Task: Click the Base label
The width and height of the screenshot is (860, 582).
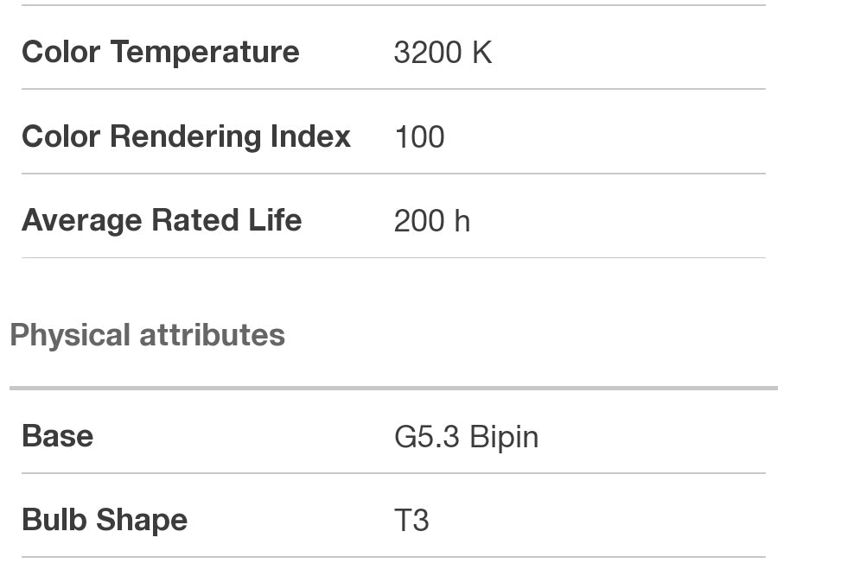Action: [57, 436]
